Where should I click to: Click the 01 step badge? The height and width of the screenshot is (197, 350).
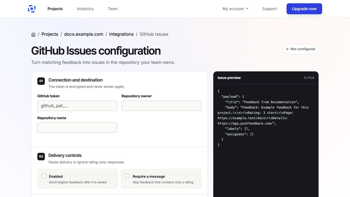tap(41, 81)
